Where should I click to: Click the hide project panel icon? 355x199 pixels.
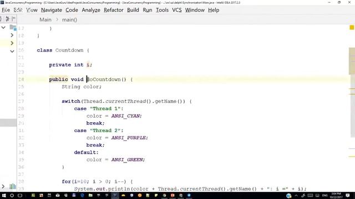pos(13,19)
